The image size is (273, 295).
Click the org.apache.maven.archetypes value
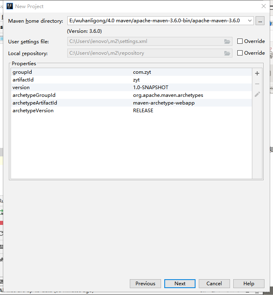click(168, 95)
